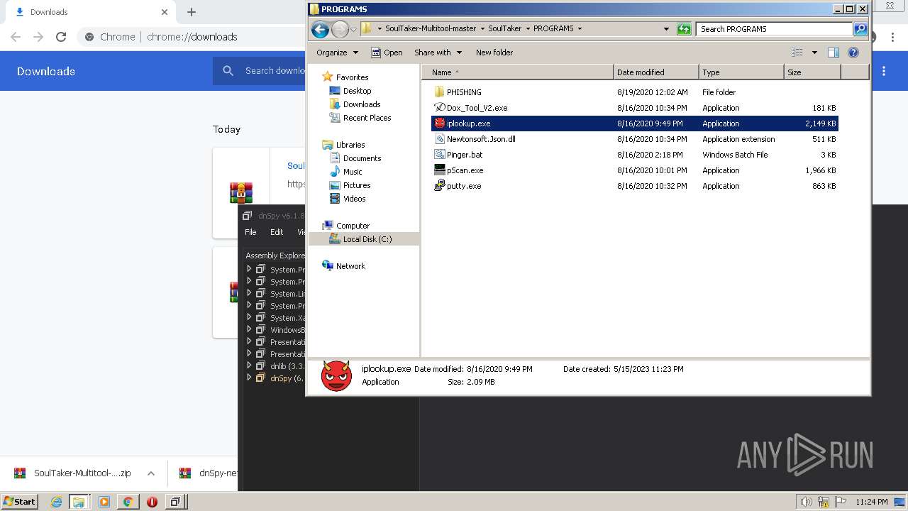Open view options dropdown arrow
The image size is (908, 511).
[814, 53]
